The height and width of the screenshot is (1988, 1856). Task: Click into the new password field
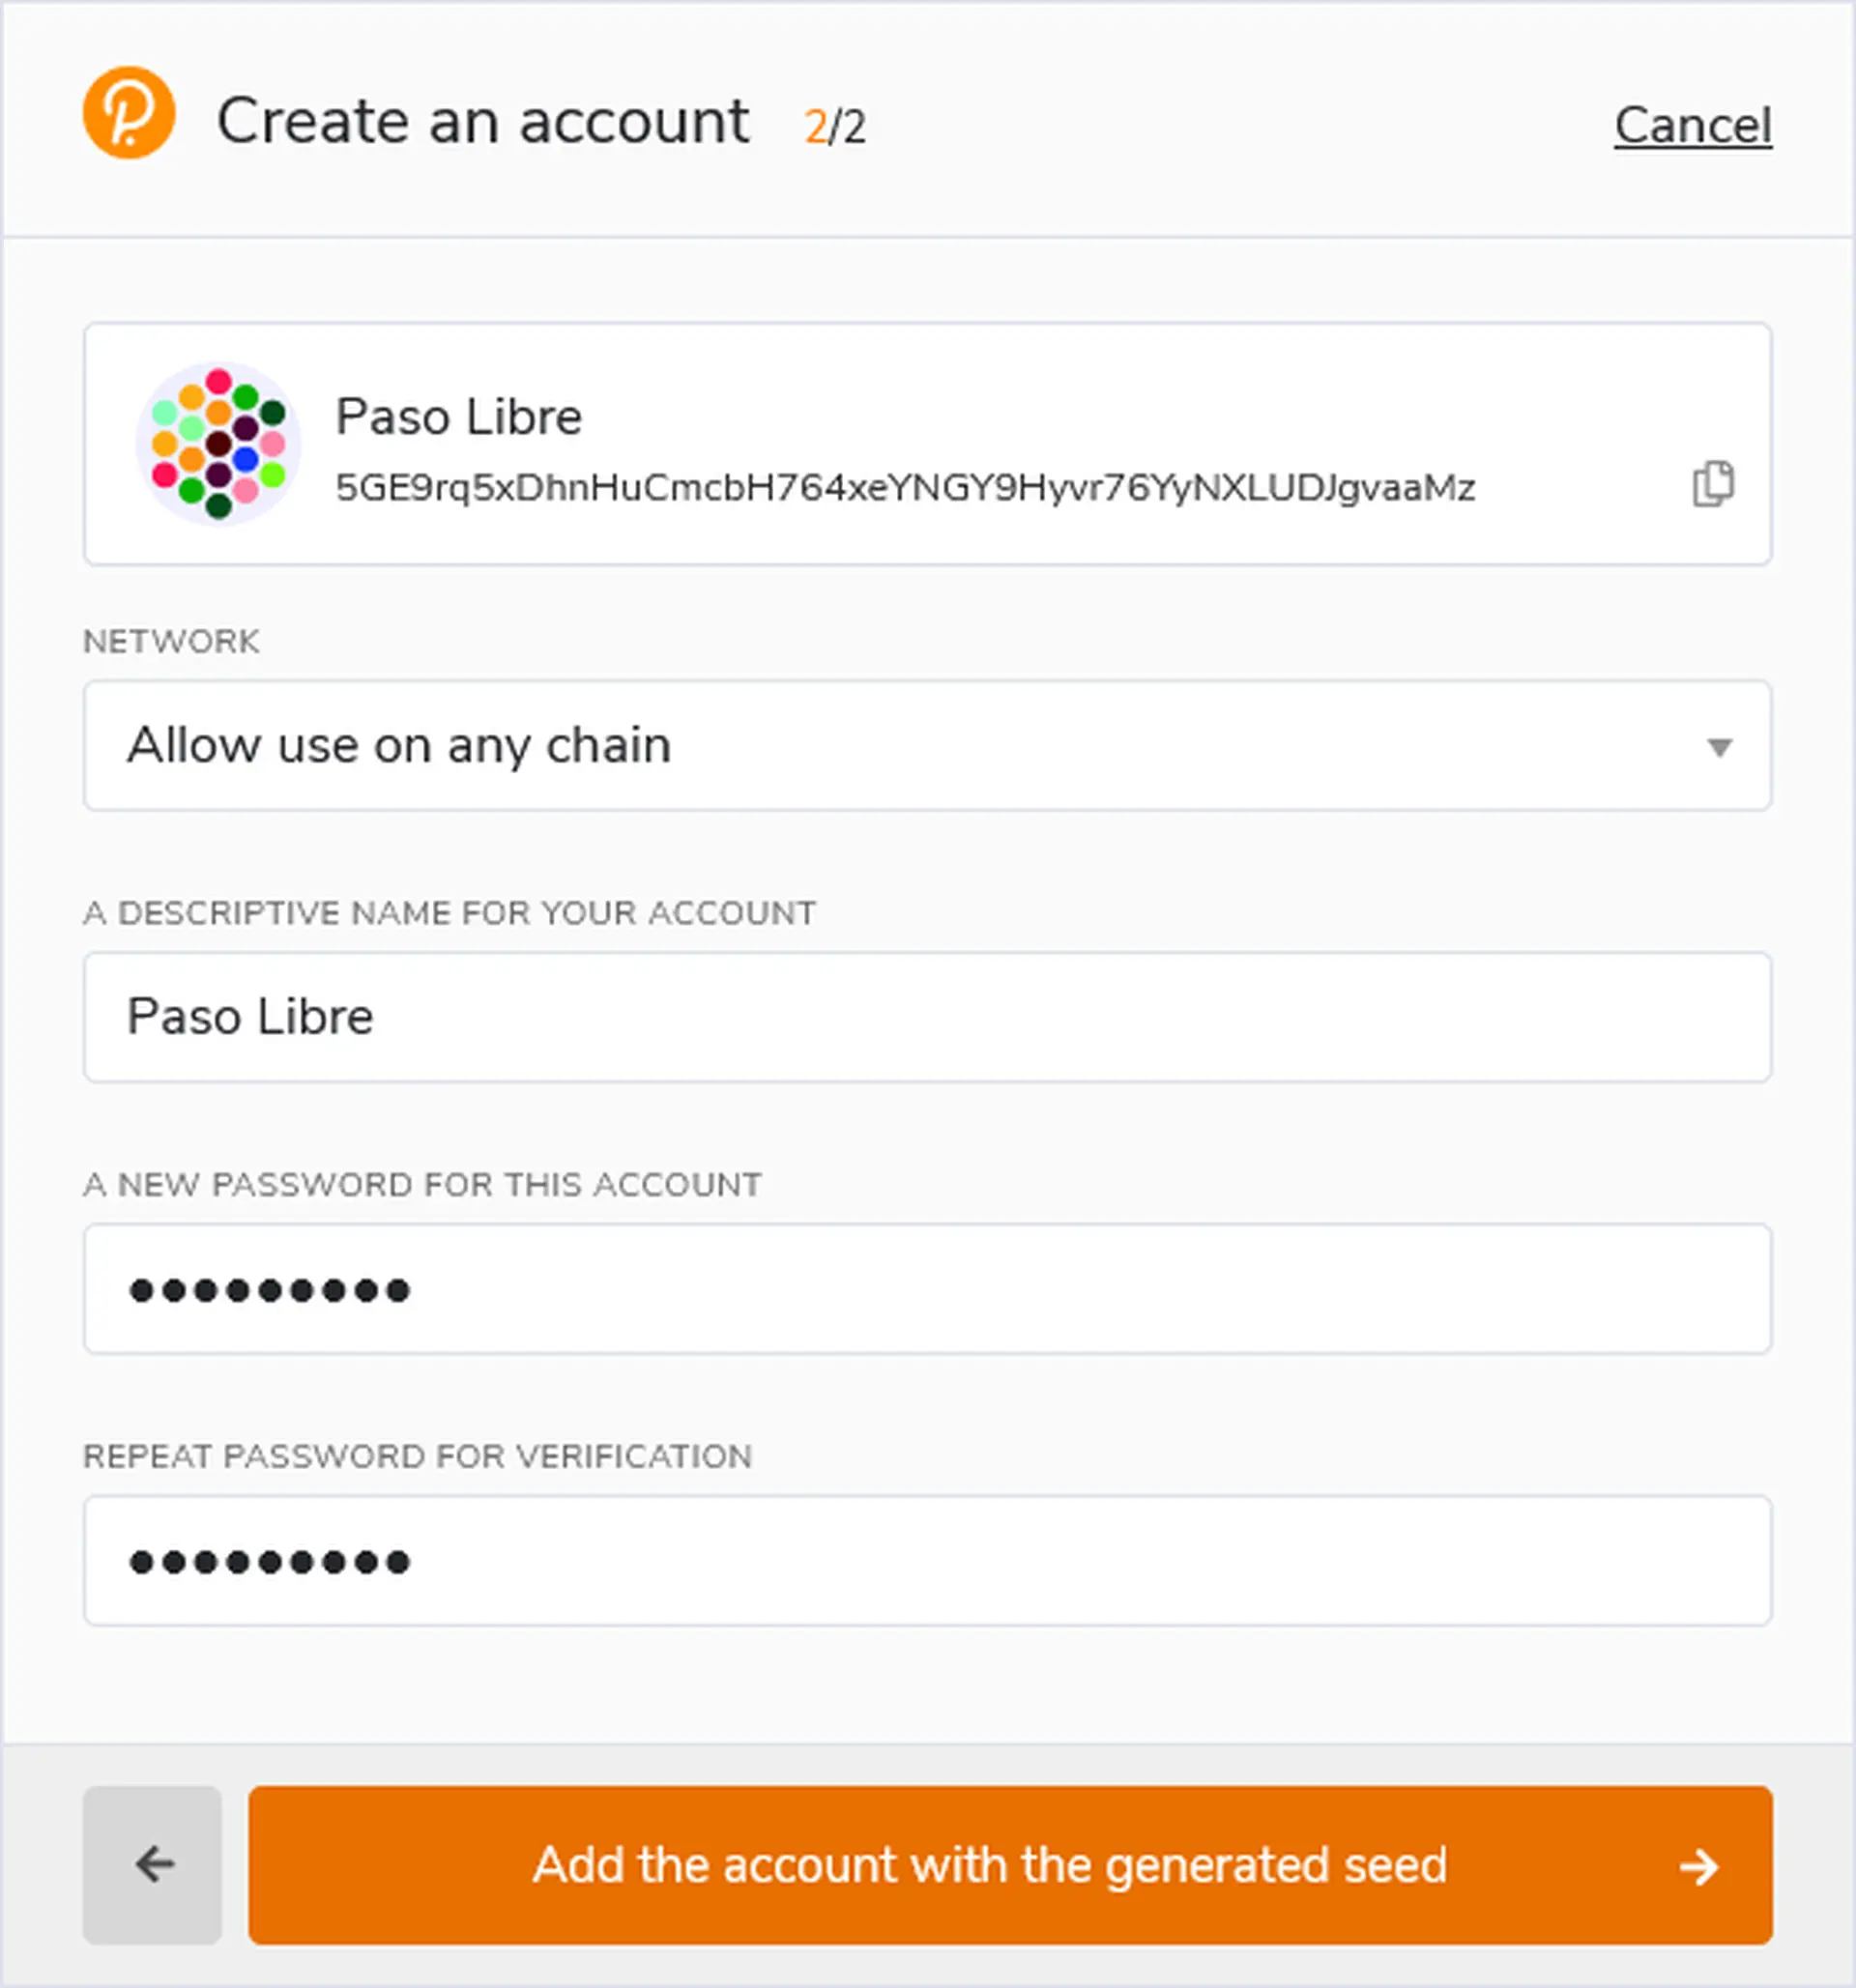[926, 1289]
